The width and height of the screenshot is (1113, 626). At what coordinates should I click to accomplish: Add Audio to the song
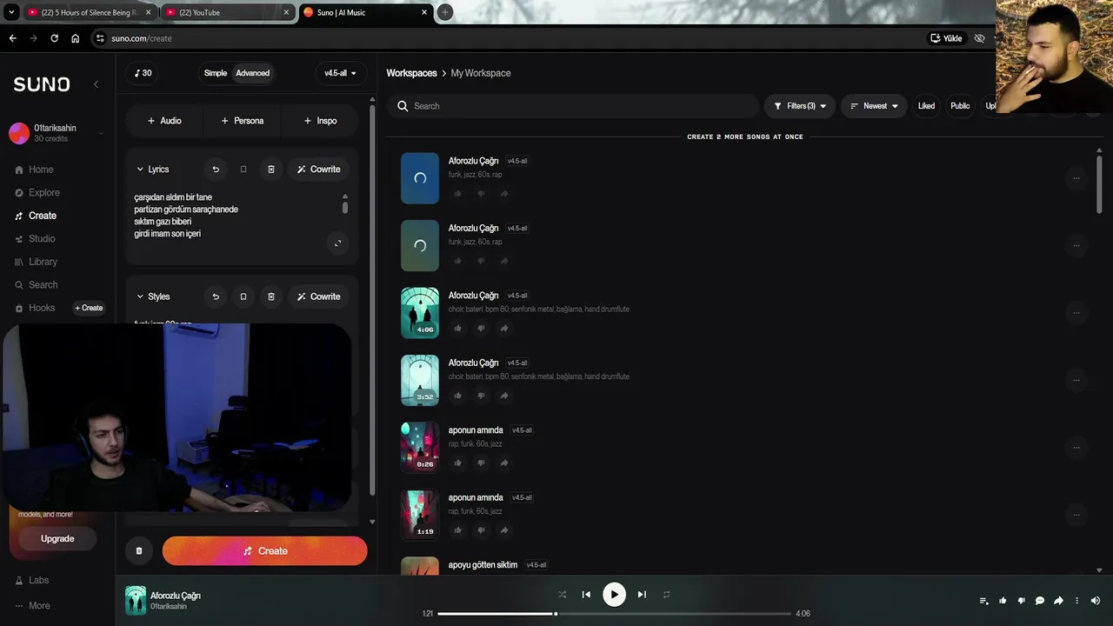coord(164,121)
